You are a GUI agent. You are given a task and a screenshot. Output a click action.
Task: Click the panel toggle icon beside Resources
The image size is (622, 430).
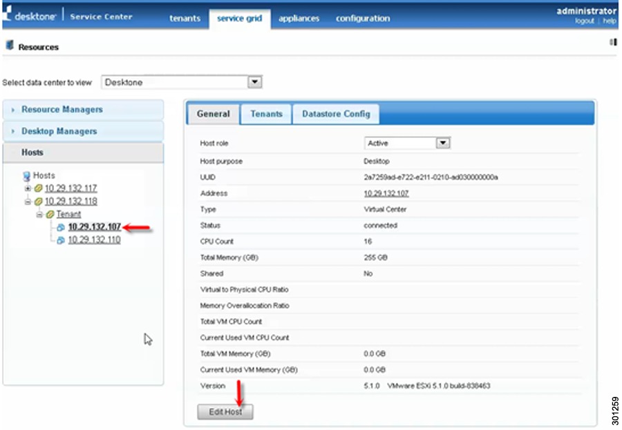[613, 42]
